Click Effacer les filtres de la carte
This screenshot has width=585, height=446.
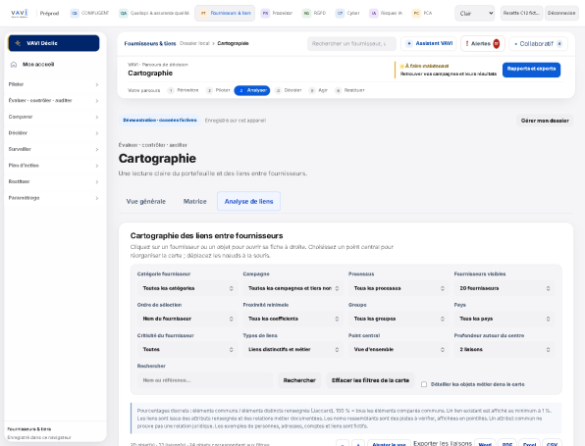coord(370,380)
